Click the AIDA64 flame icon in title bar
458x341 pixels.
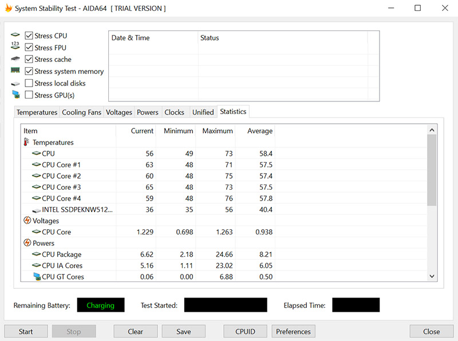(x=9, y=8)
